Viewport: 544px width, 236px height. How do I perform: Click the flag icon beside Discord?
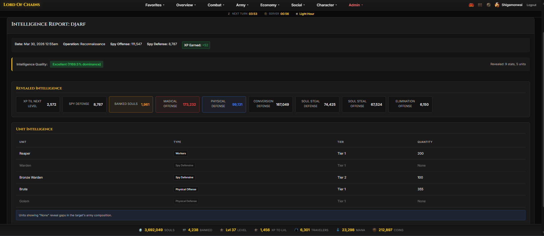pos(480,5)
